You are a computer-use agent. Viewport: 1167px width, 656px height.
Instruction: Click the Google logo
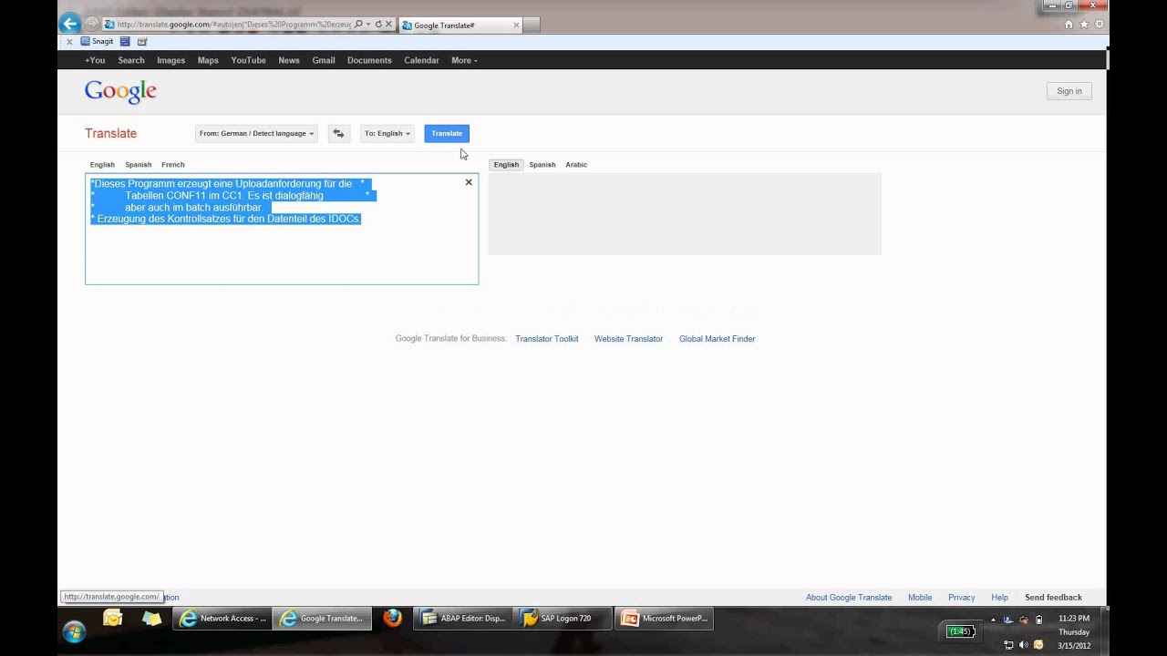tap(120, 91)
